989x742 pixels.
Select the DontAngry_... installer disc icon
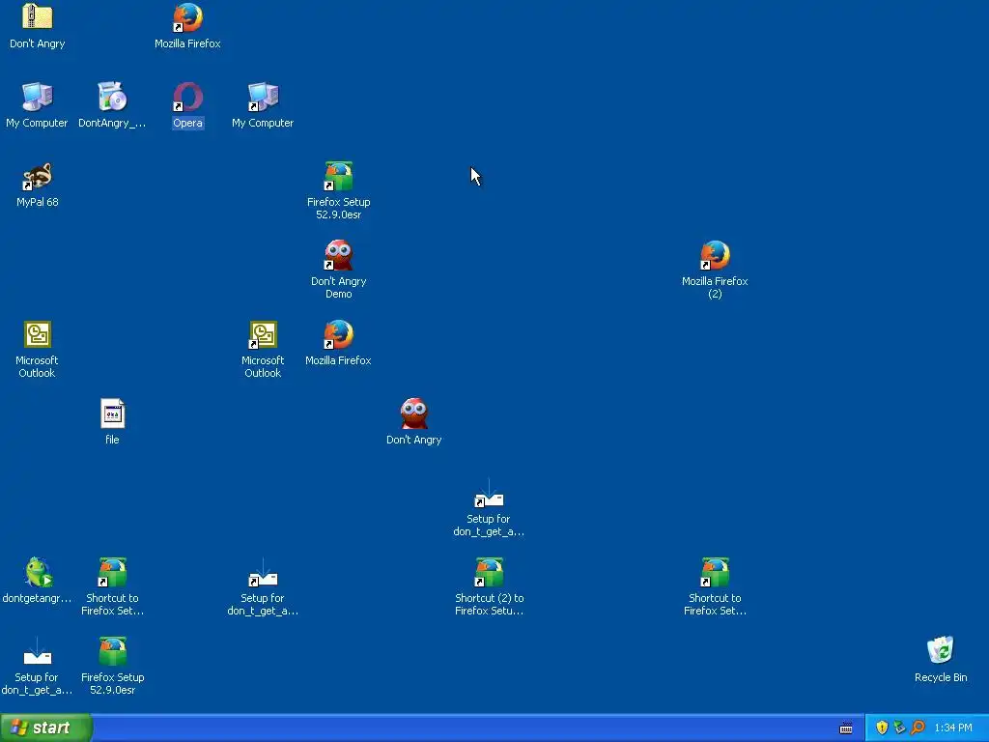[112, 97]
